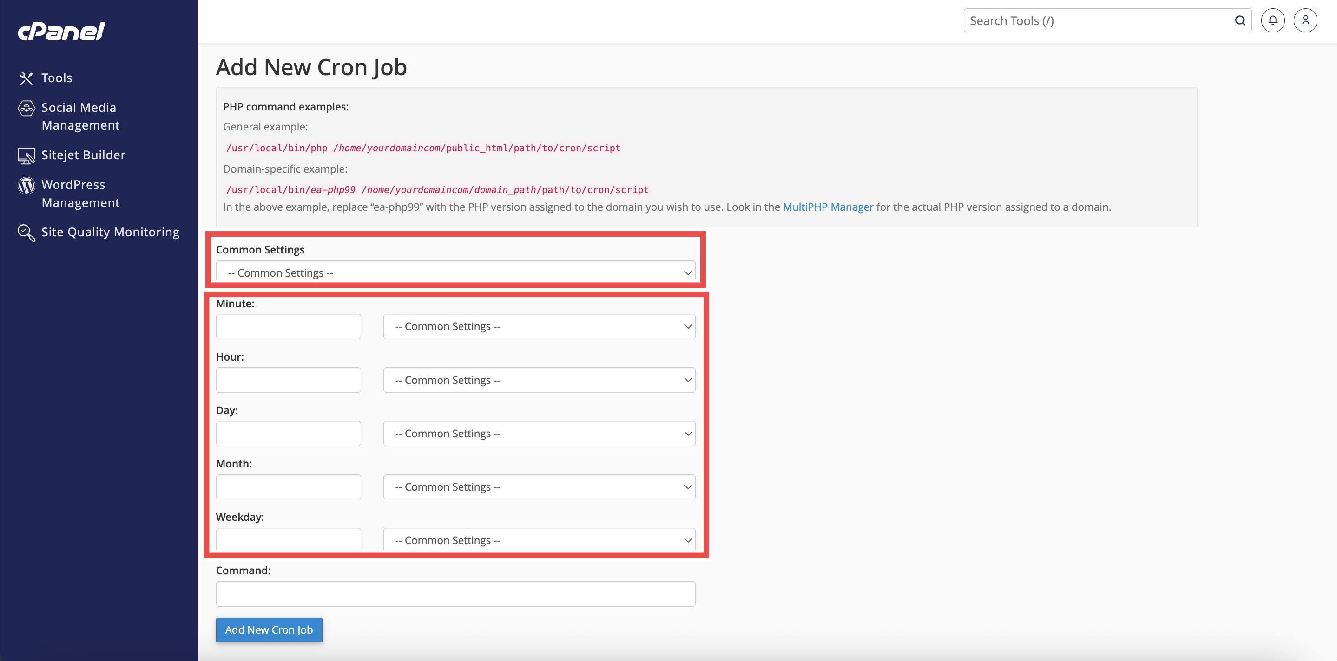The width and height of the screenshot is (1337, 661).
Task: Click the WordPress logo icon
Action: coord(26,185)
